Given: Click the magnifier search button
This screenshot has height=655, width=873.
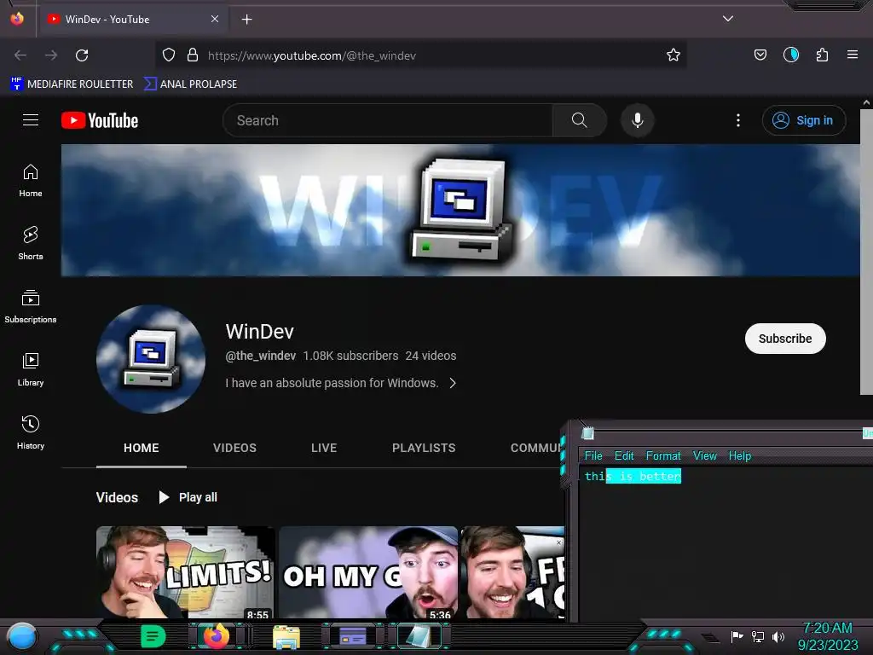Looking at the screenshot, I should 579,120.
